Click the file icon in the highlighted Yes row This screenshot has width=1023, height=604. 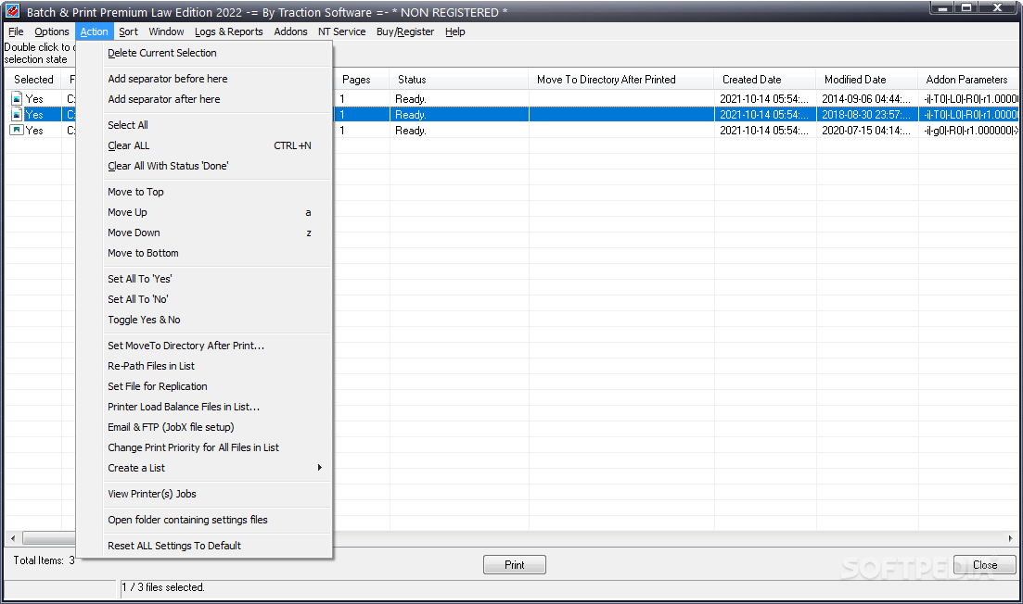(x=17, y=114)
